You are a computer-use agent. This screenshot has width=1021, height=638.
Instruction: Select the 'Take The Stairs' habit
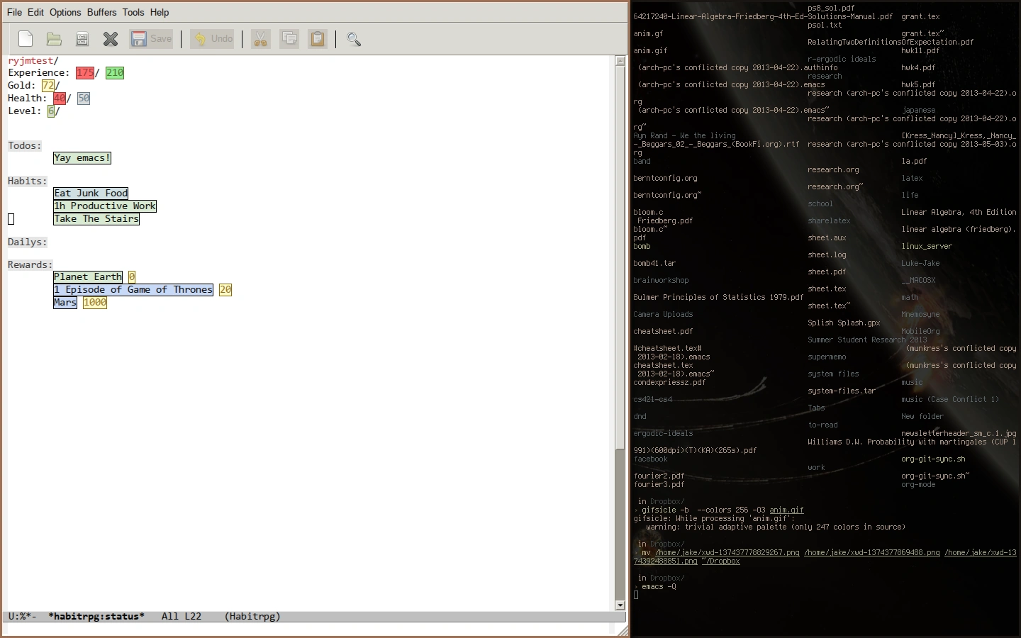96,219
